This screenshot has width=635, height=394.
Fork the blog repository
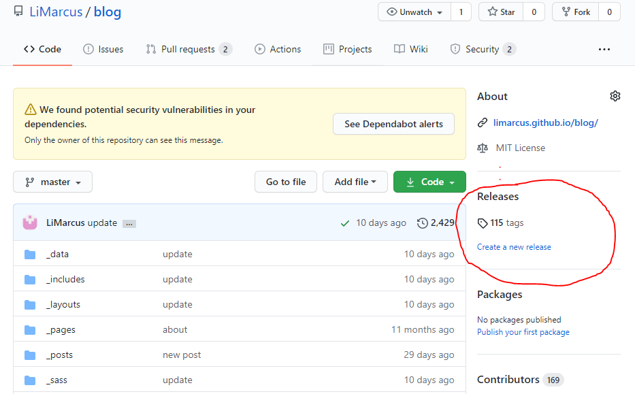(576, 12)
